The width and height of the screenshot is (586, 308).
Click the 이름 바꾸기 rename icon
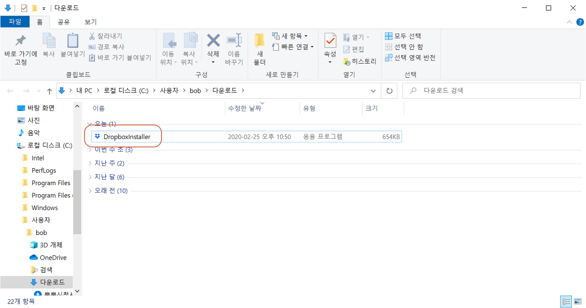coord(234,41)
